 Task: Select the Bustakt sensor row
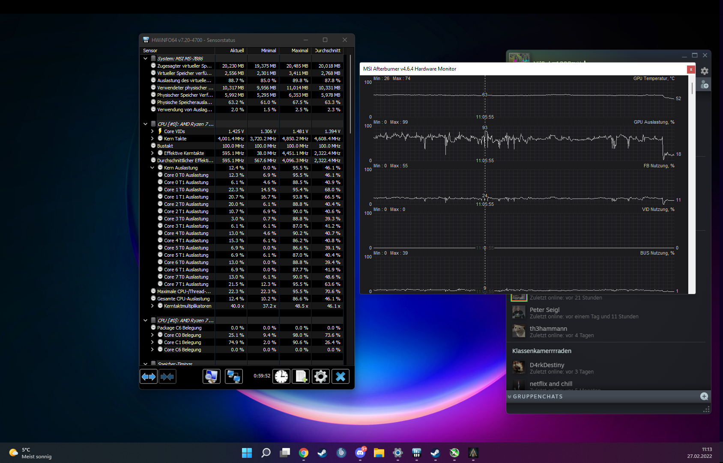tap(242, 146)
